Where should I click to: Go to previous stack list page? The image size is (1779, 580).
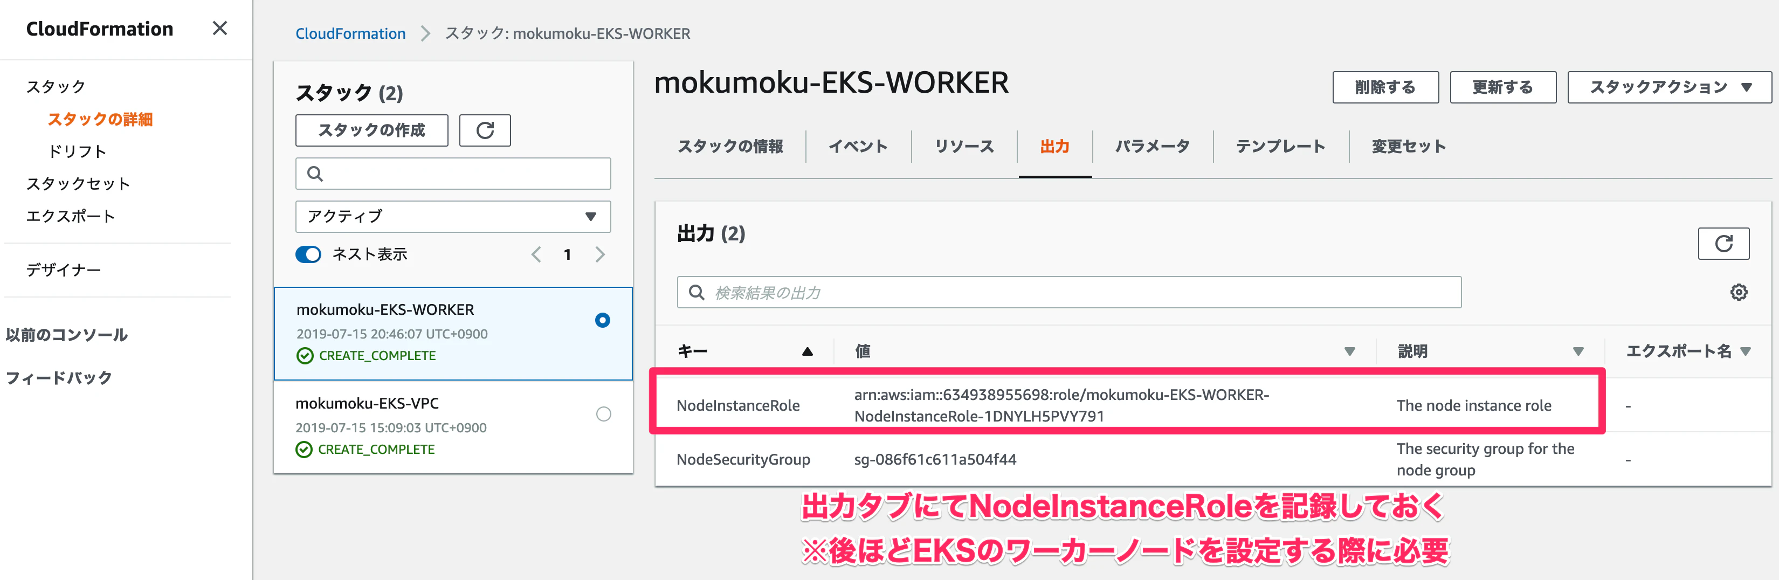(x=536, y=255)
